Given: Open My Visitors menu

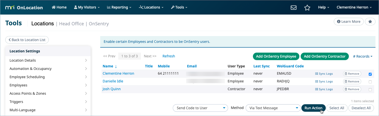Looking at the screenshot, I should [x=87, y=8].
